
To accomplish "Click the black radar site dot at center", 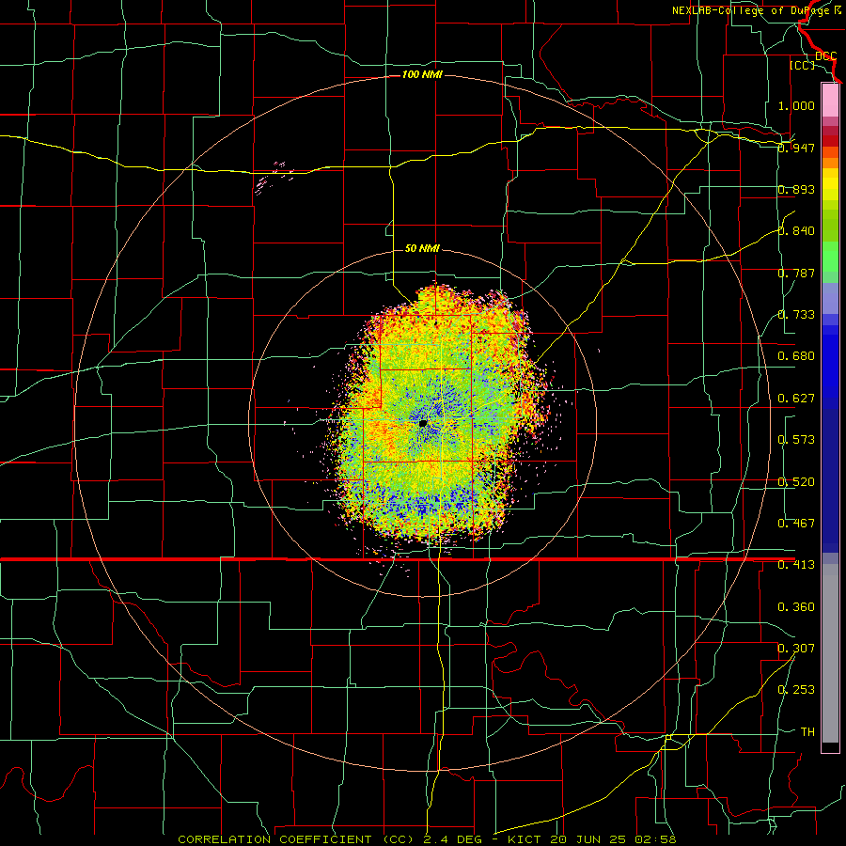I will click(423, 424).
